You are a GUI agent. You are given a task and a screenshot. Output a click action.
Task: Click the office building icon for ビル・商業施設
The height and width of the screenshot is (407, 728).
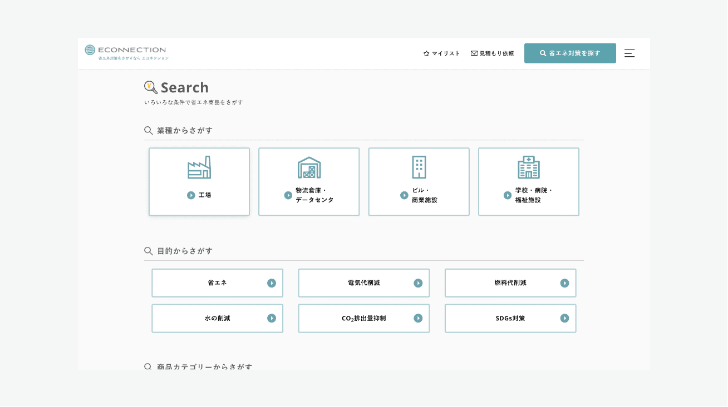point(419,167)
